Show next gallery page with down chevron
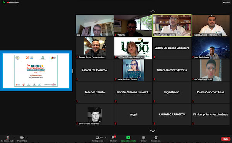 click(153, 131)
